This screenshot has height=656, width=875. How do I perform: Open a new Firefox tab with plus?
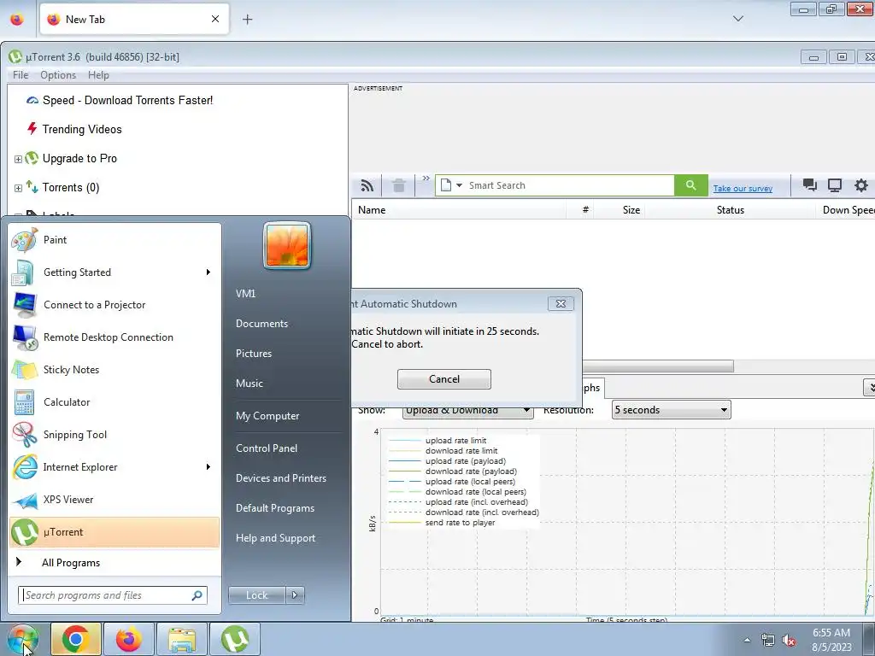[x=247, y=20]
